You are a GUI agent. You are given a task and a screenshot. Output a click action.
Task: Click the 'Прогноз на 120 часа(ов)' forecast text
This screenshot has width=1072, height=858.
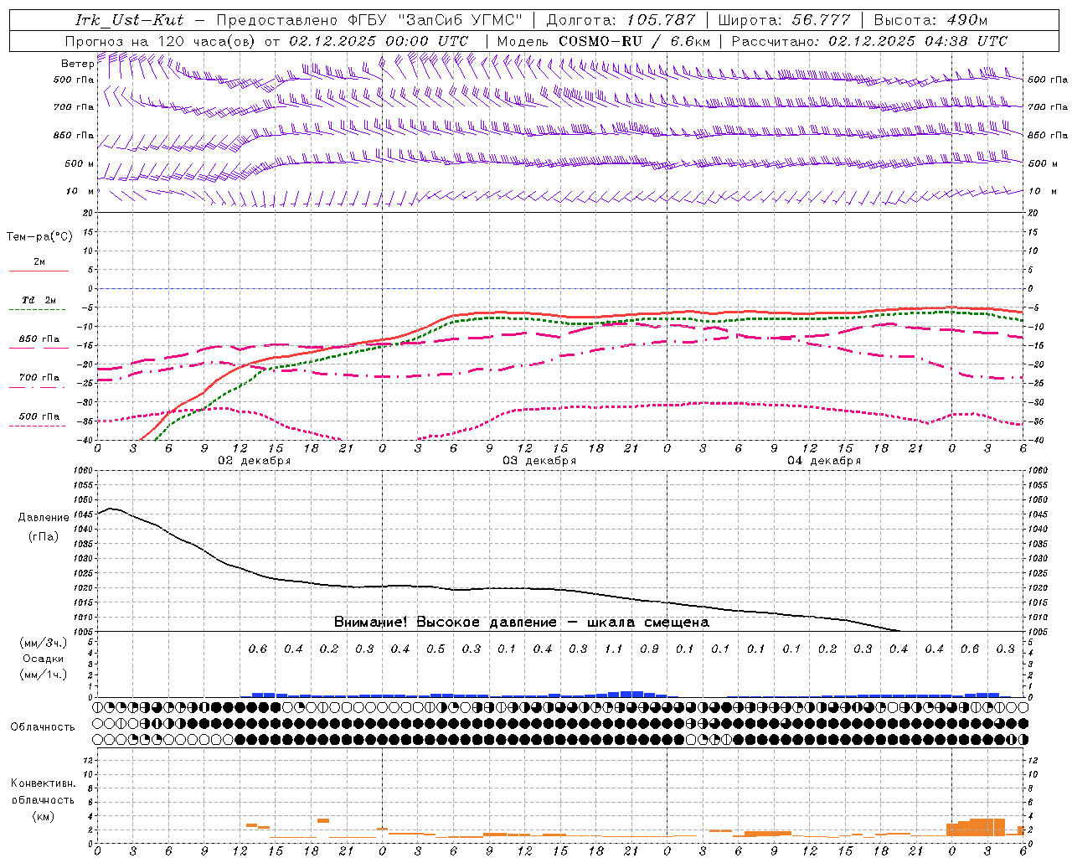point(161,41)
